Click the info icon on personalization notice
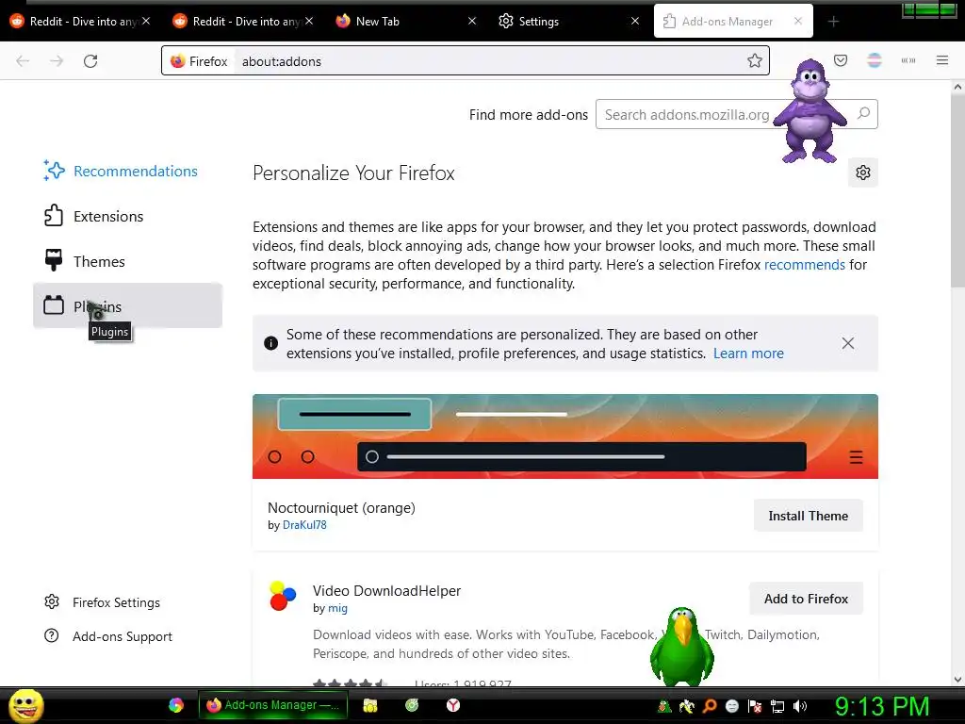 tap(270, 343)
